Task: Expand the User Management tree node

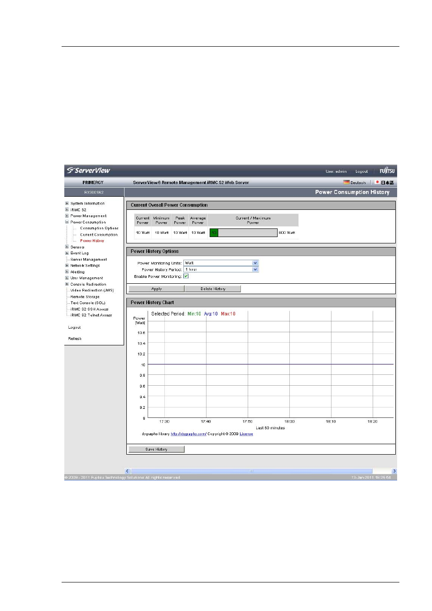Action: point(67,278)
